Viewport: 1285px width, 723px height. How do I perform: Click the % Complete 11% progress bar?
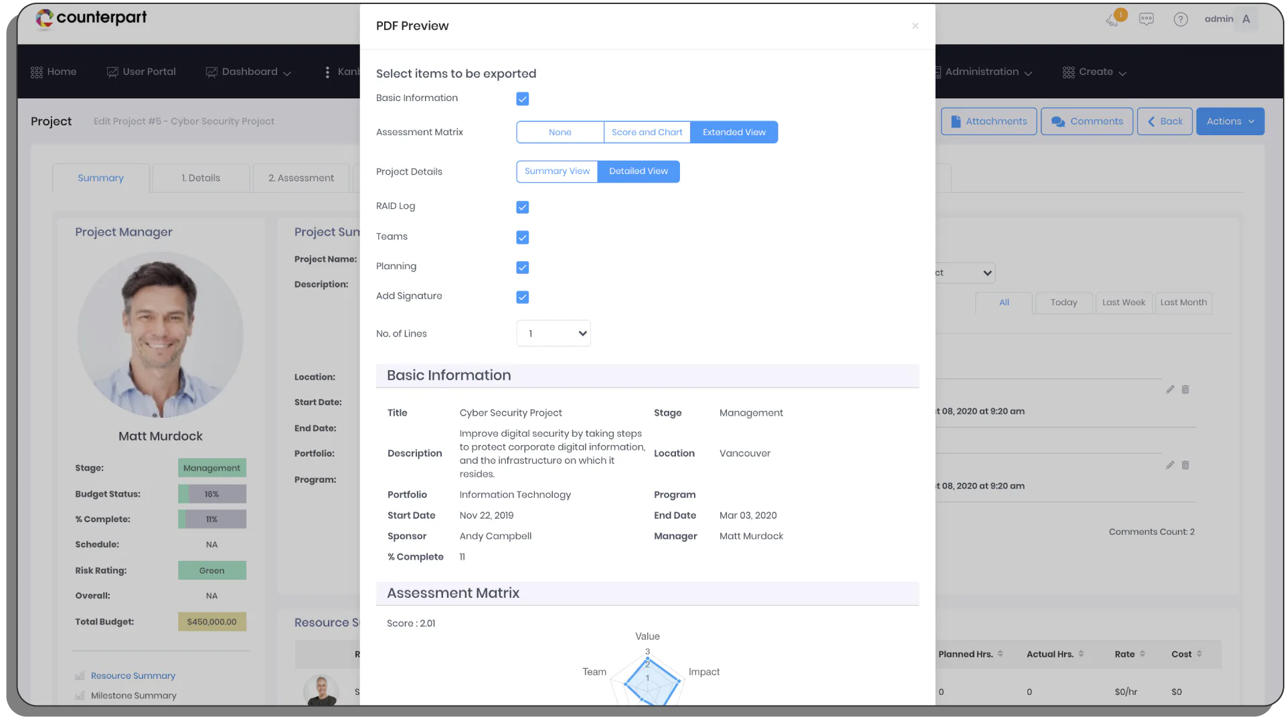(x=212, y=520)
